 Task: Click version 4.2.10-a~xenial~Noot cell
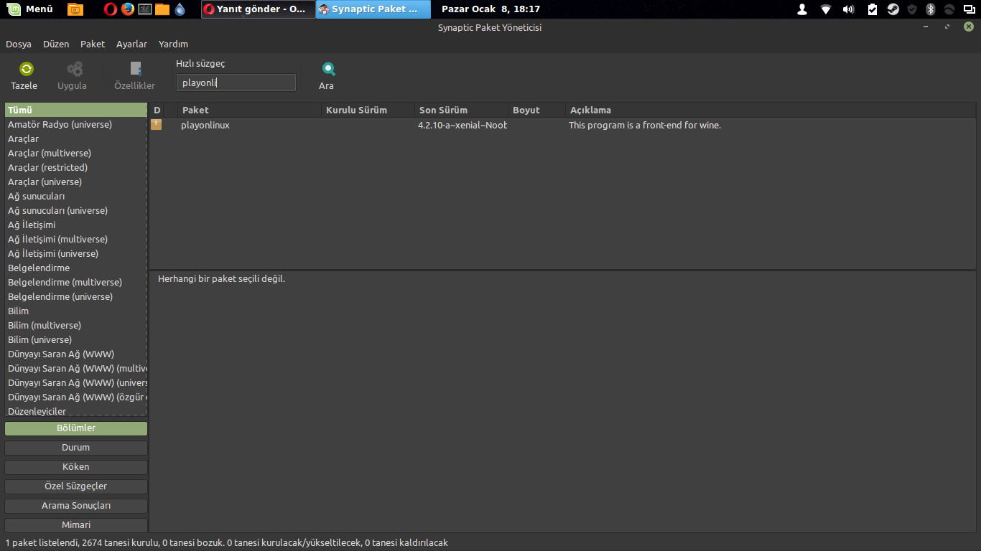462,125
